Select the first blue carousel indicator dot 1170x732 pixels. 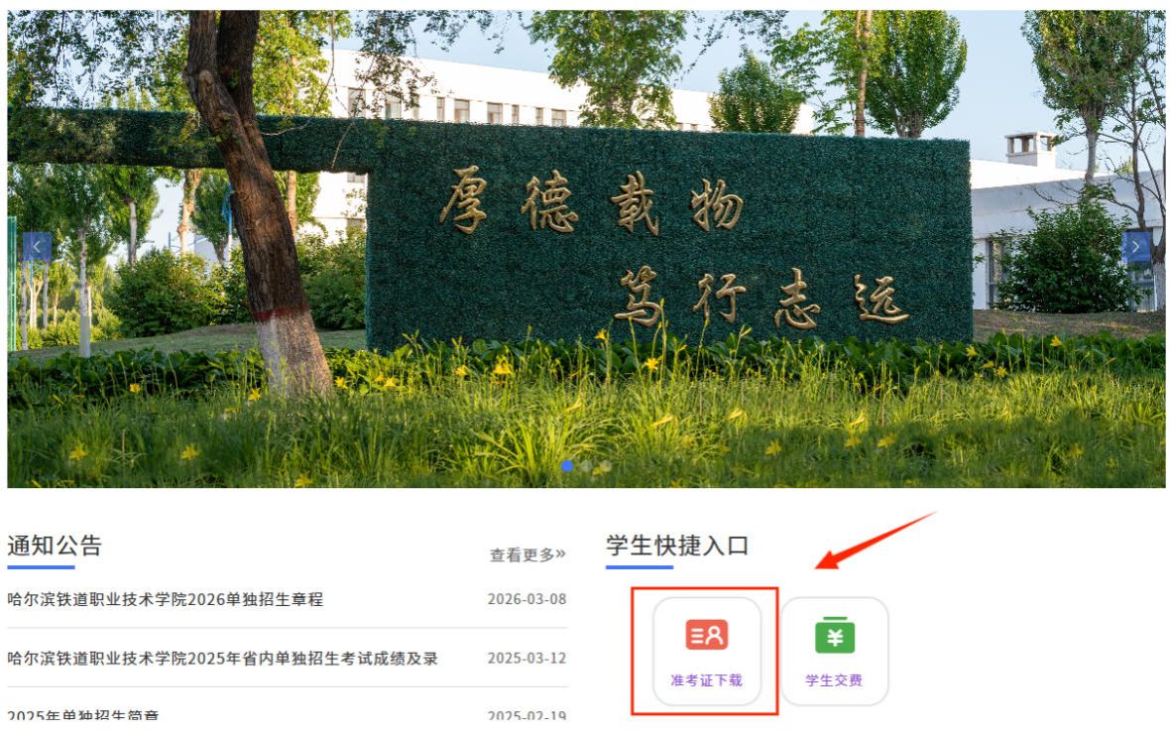[567, 465]
